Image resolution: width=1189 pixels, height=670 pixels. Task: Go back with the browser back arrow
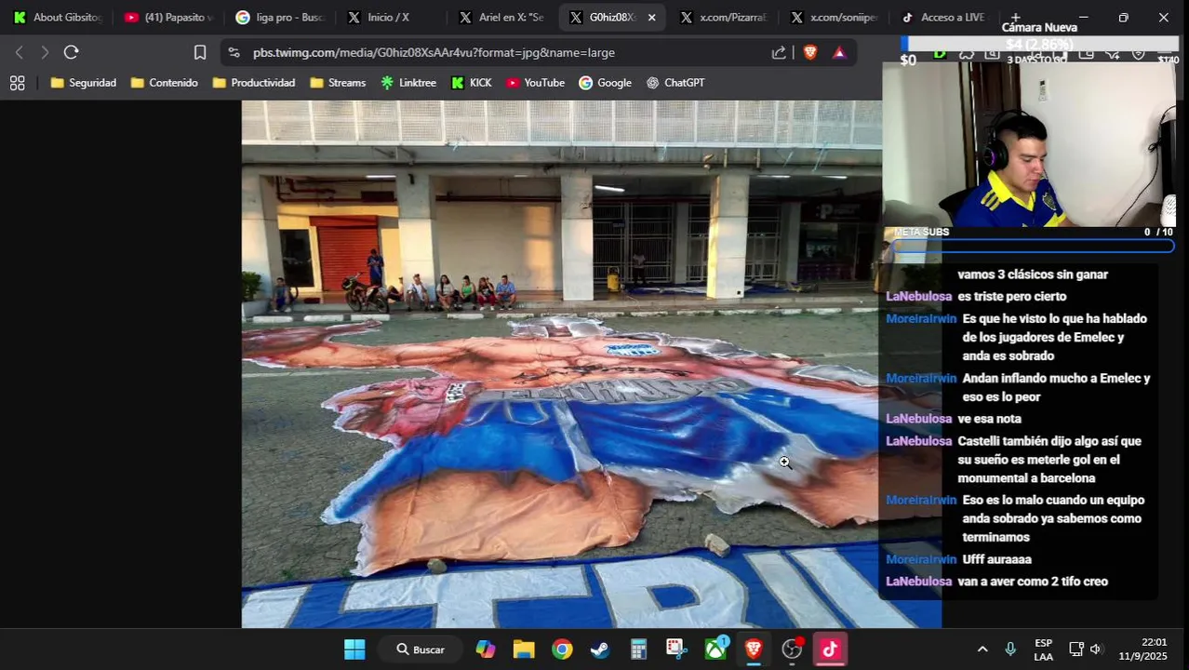19,52
